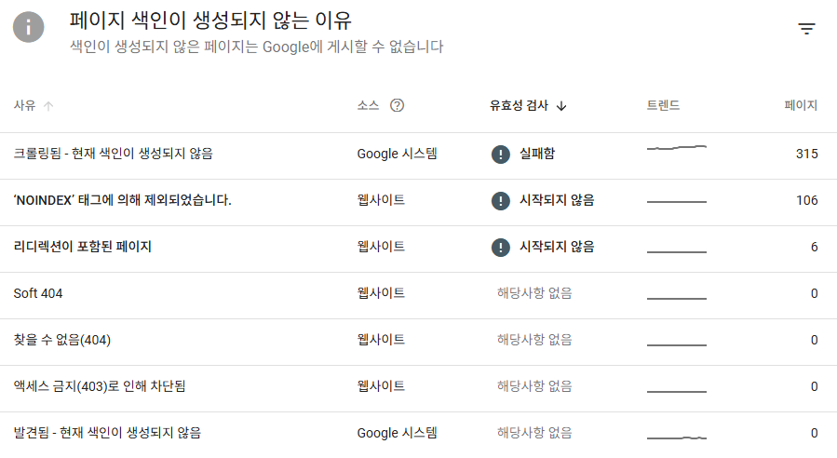Click the trend sparkline in the 크롤링됨 row

coord(677,149)
